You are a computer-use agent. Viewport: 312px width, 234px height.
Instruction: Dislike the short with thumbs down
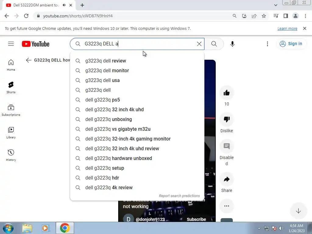227,119
